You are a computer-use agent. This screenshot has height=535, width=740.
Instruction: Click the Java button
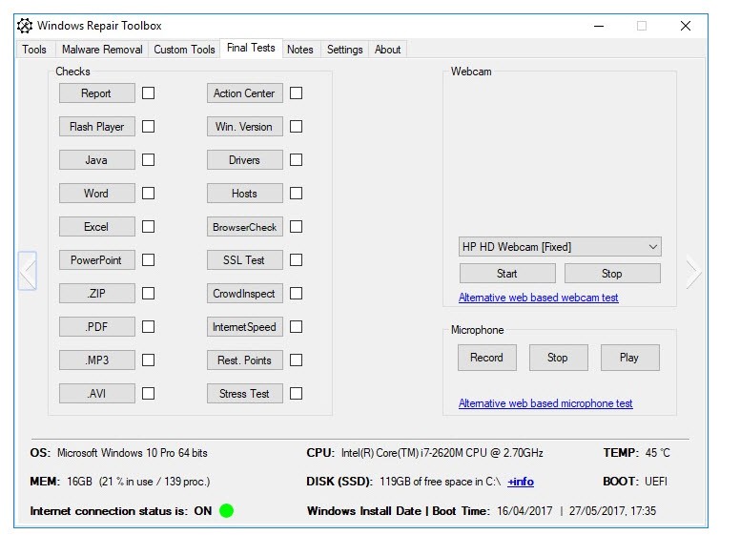[96, 160]
